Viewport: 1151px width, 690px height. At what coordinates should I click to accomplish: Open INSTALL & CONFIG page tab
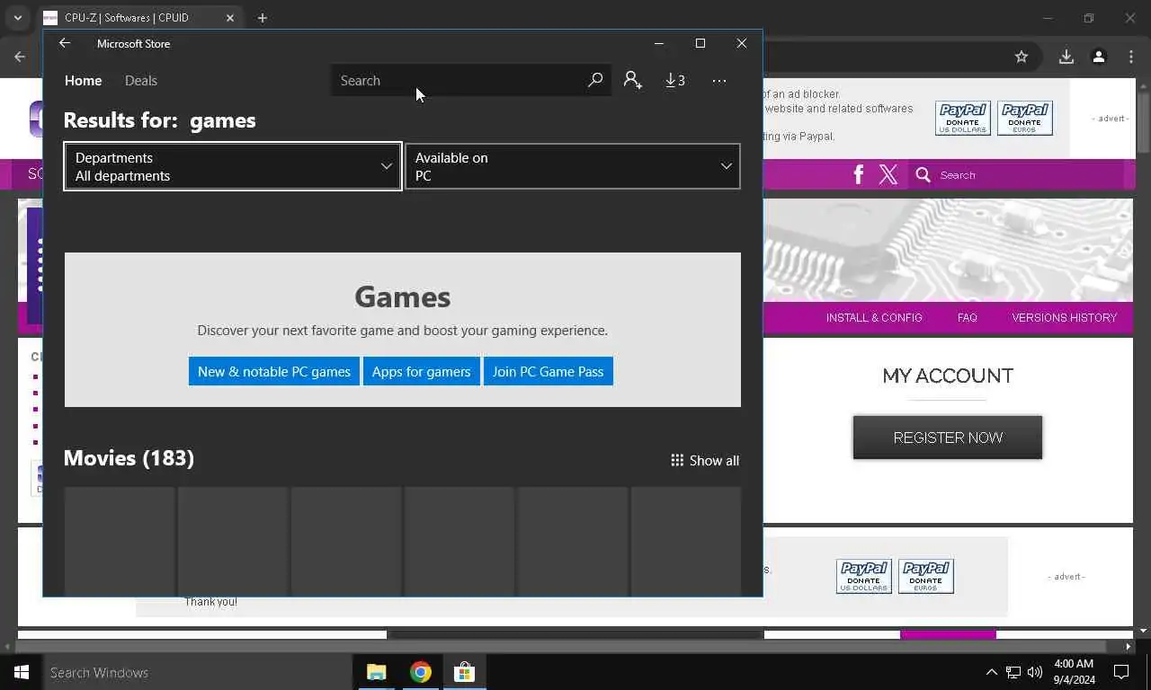[x=874, y=317]
